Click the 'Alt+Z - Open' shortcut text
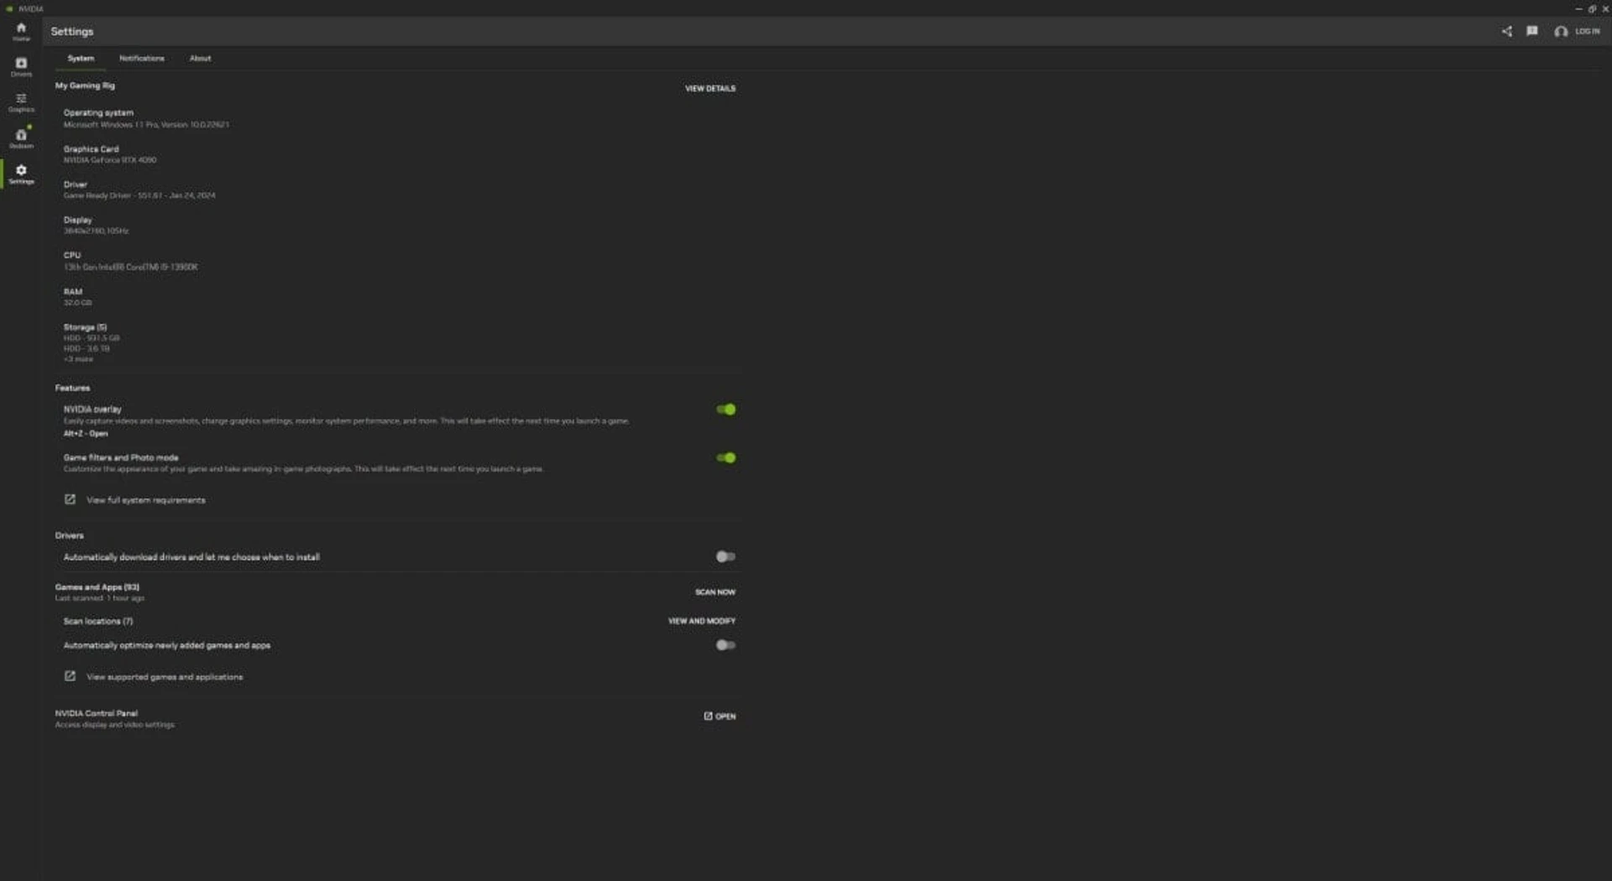The image size is (1612, 881). click(86, 434)
